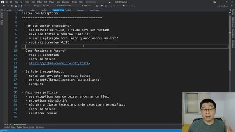The height and width of the screenshot is (132, 235).
Task: Open the Output panel tab
Action: click(x=13, y=127)
